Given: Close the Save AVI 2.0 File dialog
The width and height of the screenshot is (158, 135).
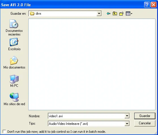Looking at the screenshot, I should tap(153, 5).
